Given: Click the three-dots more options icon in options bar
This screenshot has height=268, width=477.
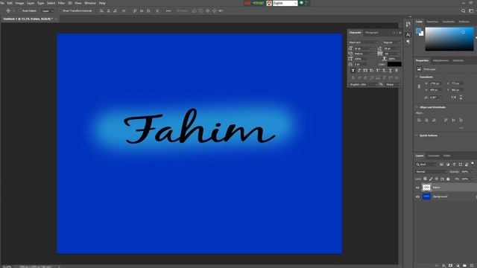Looking at the screenshot, I should coord(168,10).
